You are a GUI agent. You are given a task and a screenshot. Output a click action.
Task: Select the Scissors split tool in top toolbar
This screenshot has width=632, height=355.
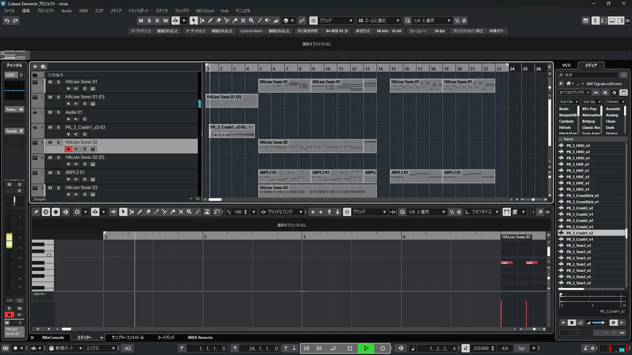point(227,20)
